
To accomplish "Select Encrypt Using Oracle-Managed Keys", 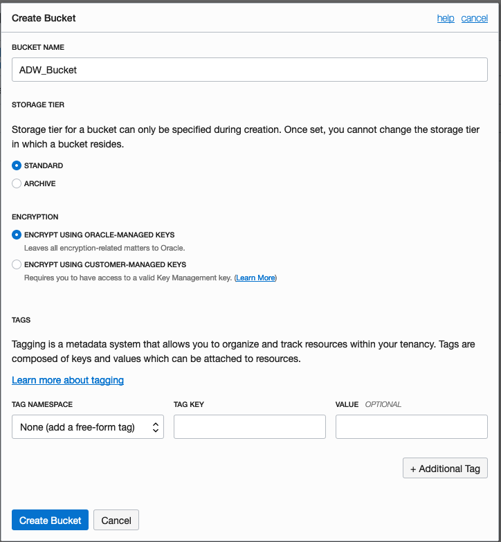I will [x=17, y=235].
